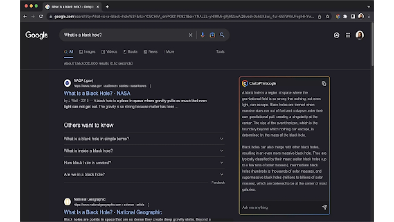Open the More search filter dropdown
This screenshot has height=222, width=394.
coord(169,52)
